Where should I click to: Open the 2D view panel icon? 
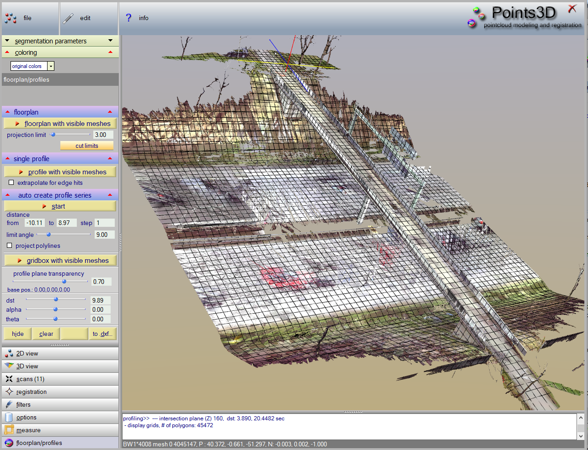9,353
